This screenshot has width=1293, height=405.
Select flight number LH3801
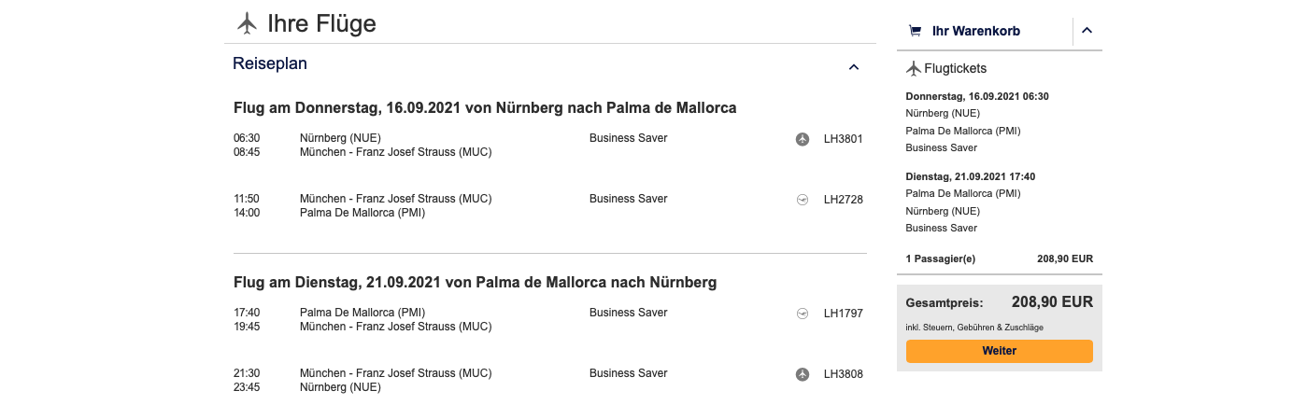843,139
